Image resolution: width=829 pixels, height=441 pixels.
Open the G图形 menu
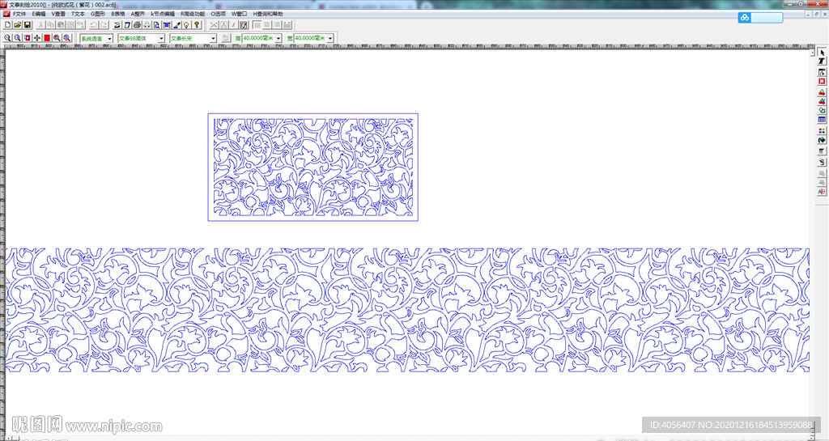(98, 14)
